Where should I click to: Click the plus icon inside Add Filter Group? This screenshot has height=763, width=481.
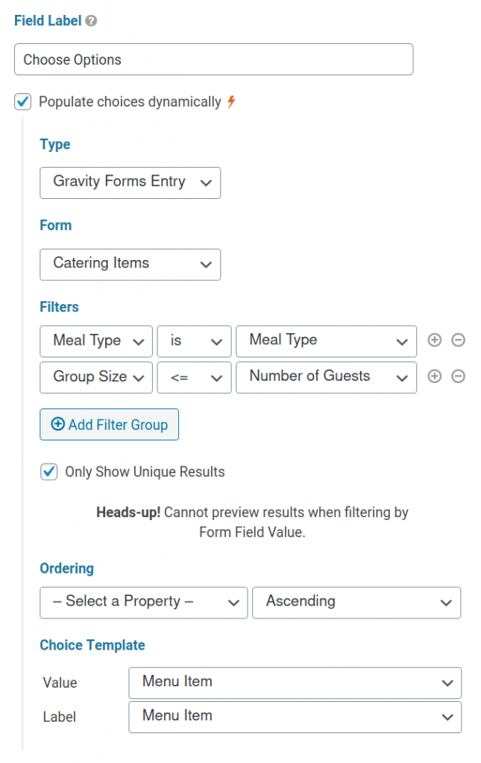(58, 425)
